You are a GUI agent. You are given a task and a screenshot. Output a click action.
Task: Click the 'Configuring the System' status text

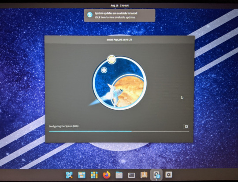click(x=64, y=126)
